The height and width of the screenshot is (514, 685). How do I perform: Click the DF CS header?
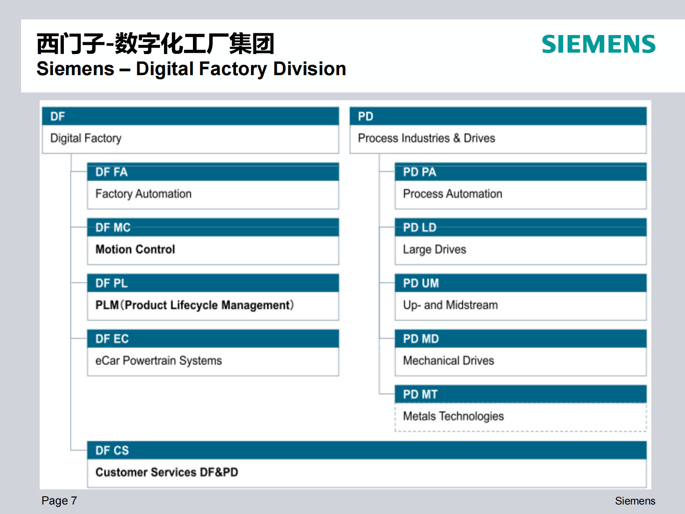367,450
